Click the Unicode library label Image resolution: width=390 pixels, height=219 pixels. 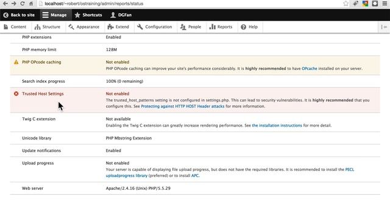point(37,138)
